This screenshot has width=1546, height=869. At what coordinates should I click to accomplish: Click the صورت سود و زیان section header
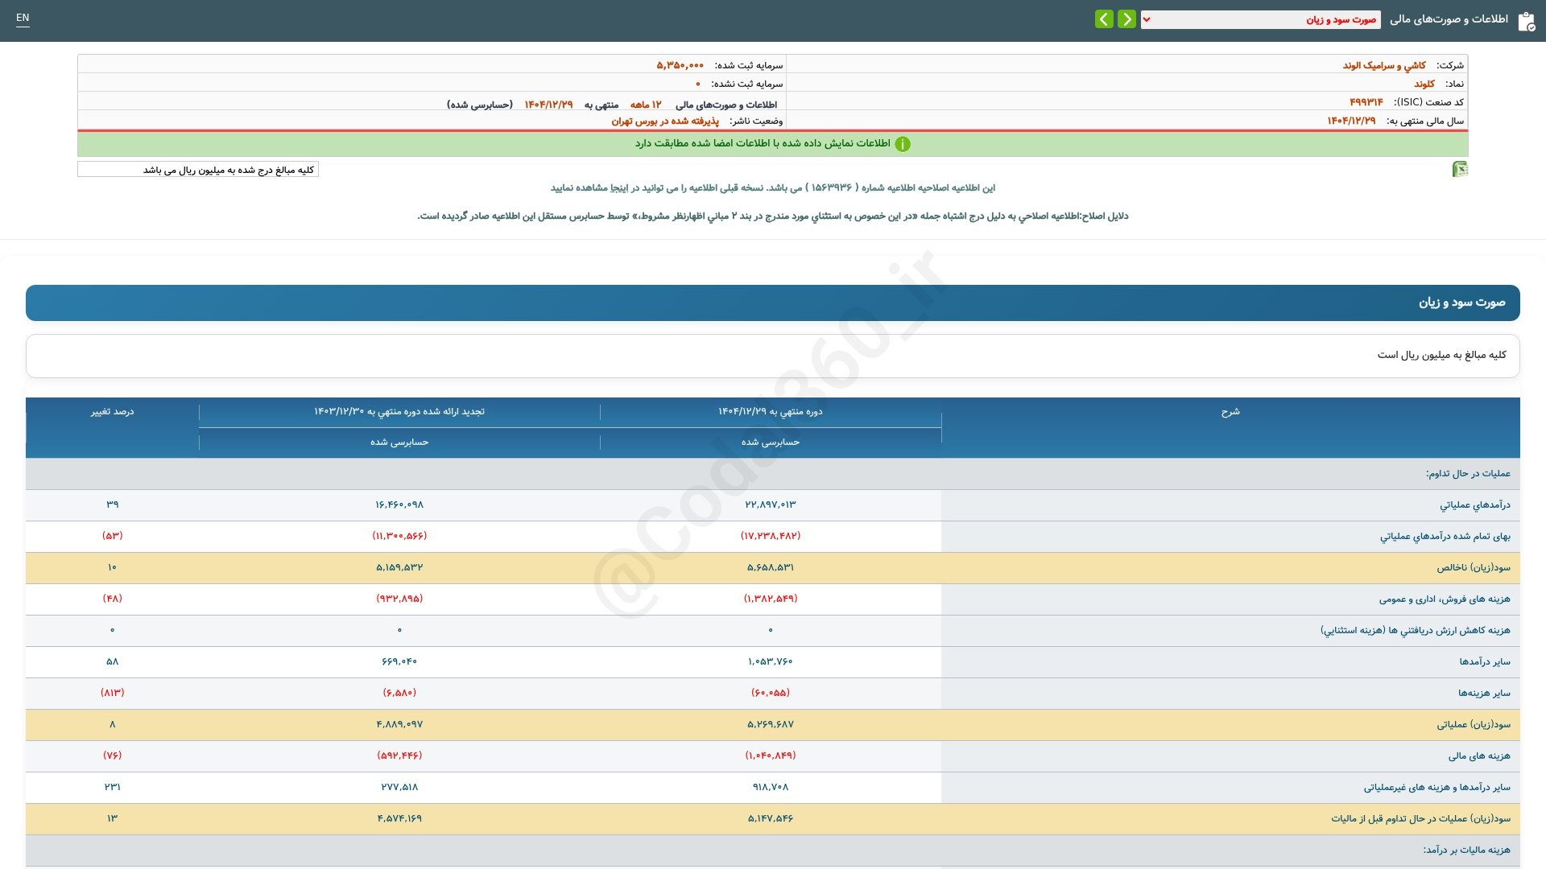[x=773, y=303]
